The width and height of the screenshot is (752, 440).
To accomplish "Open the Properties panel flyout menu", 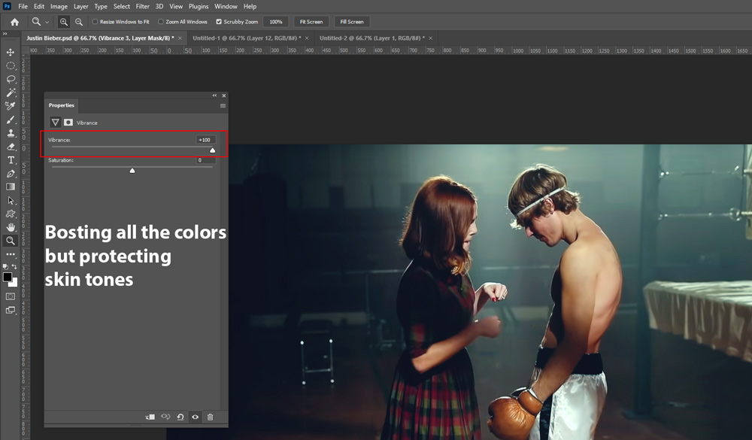I will click(x=223, y=105).
